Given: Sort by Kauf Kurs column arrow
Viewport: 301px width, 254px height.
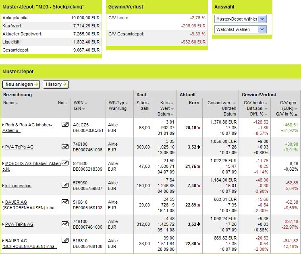Looking at the screenshot, I should coord(172,103).
